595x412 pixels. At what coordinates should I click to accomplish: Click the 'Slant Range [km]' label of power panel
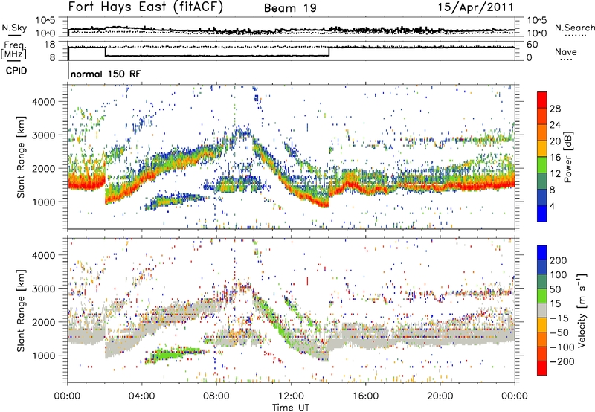point(22,157)
